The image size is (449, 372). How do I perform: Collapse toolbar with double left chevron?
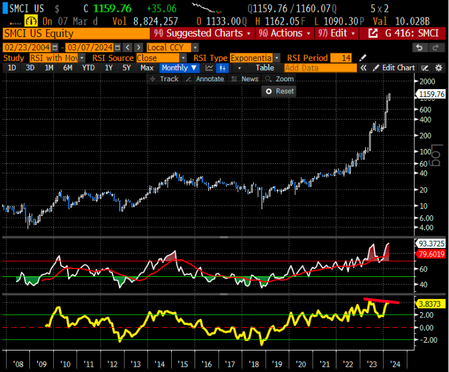tap(363, 68)
